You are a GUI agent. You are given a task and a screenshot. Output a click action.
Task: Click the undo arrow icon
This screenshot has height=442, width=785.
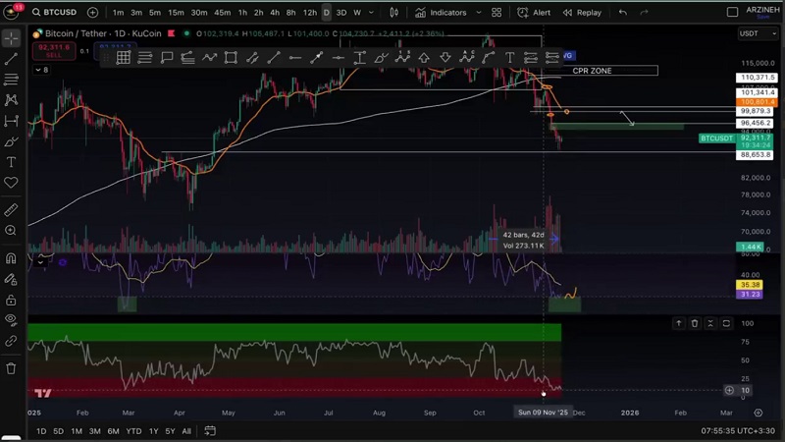tap(623, 13)
